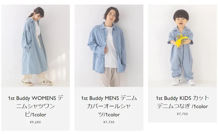Click the 1st Buddy MENS デニムカバーオールシャツ title

click(109, 106)
